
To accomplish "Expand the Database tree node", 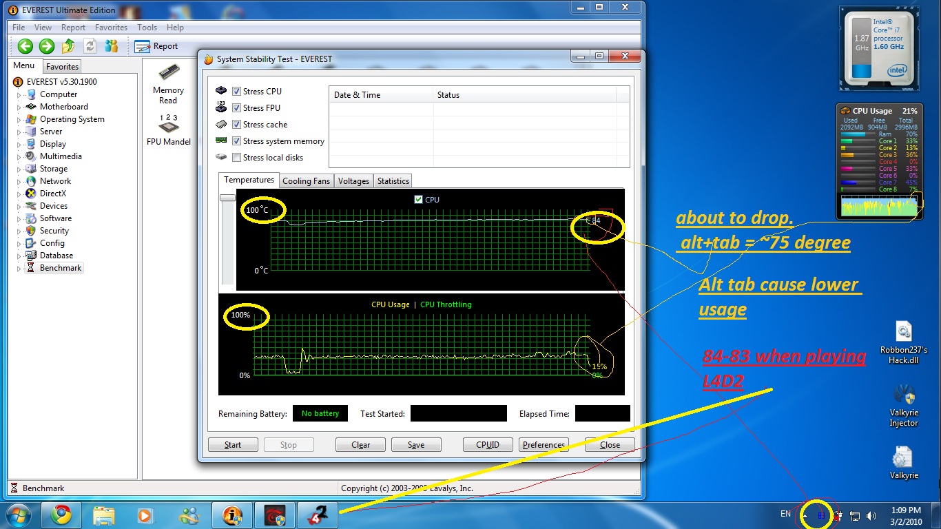I will pos(19,256).
